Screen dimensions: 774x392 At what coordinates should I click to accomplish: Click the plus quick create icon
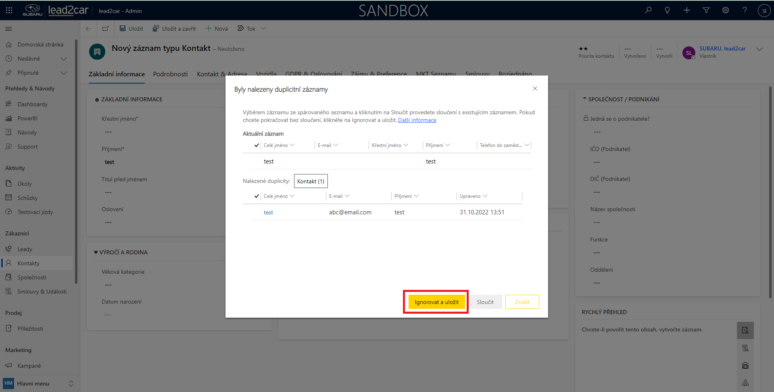(x=687, y=10)
